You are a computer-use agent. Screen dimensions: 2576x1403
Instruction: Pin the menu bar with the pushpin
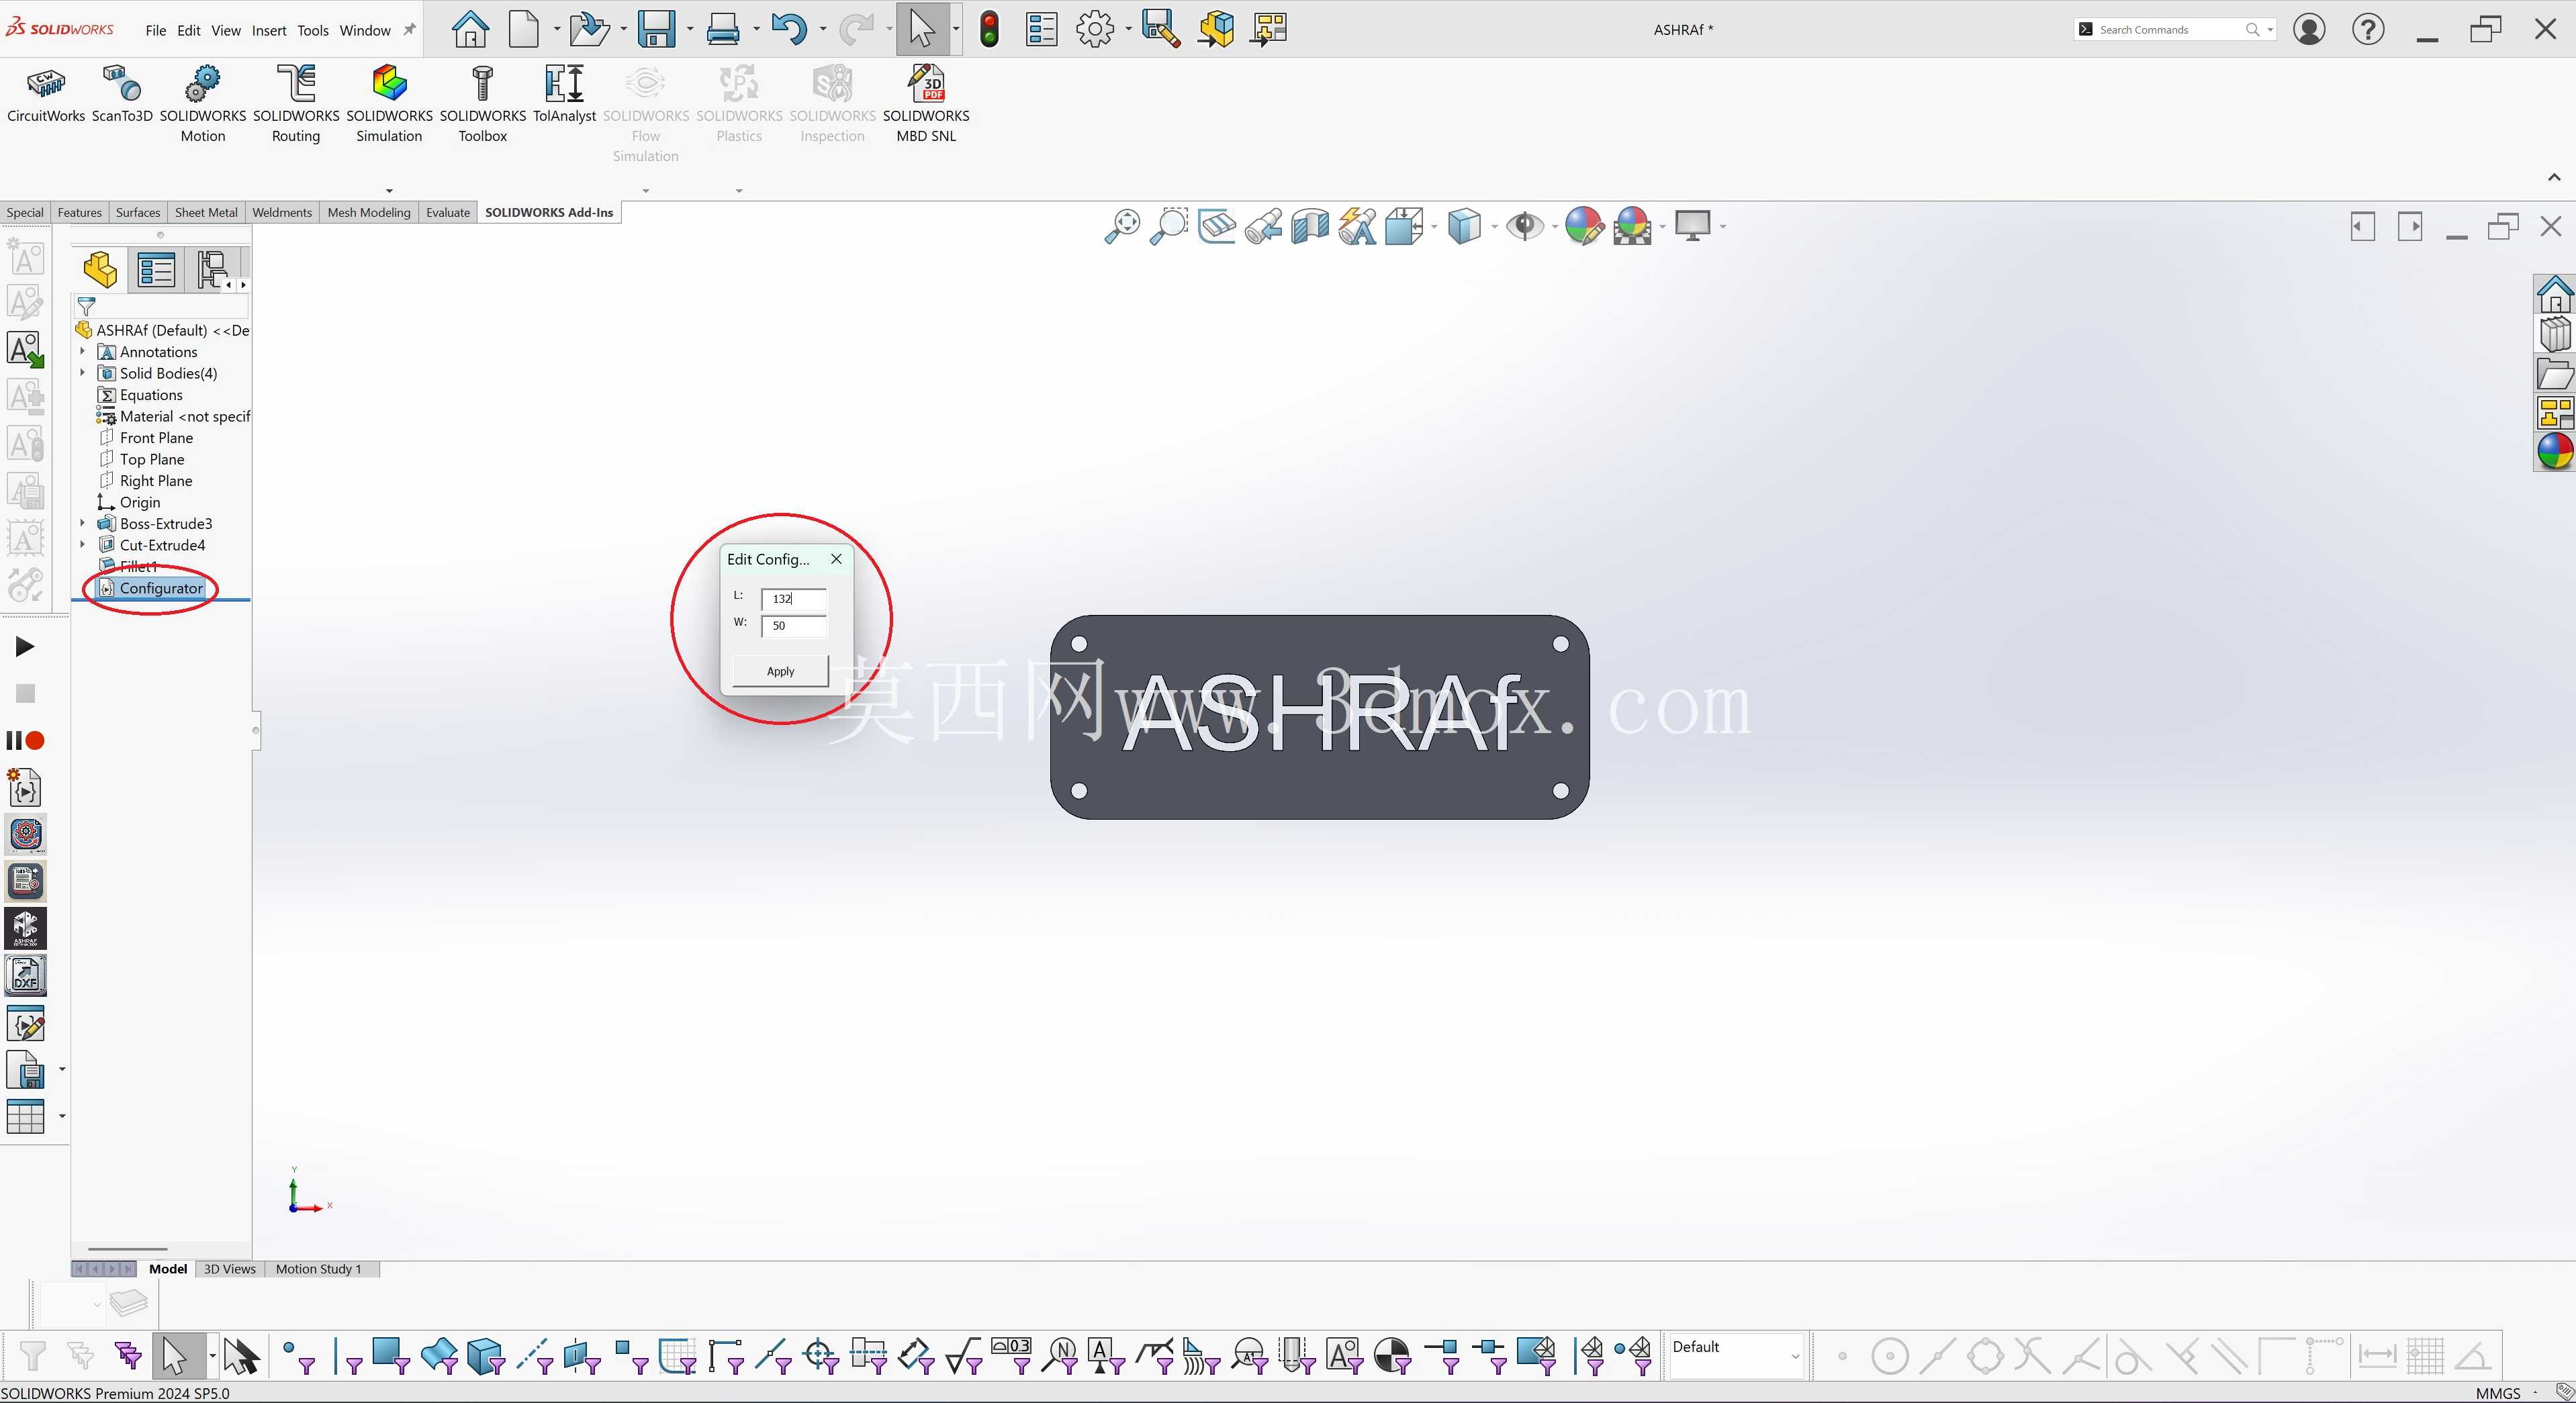pyautogui.click(x=409, y=30)
